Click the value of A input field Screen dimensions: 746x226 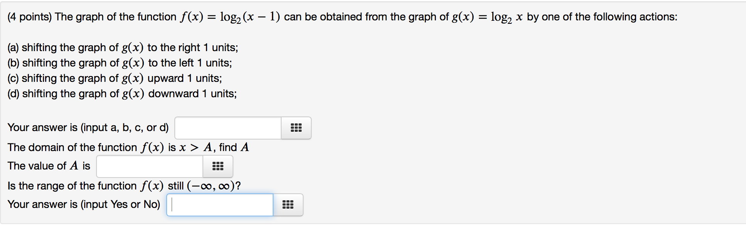pos(149,166)
